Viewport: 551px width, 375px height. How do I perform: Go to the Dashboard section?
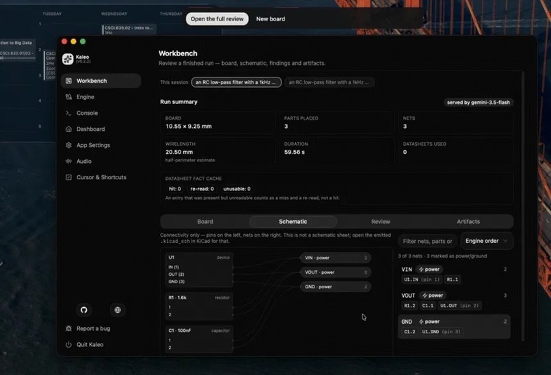(101, 129)
